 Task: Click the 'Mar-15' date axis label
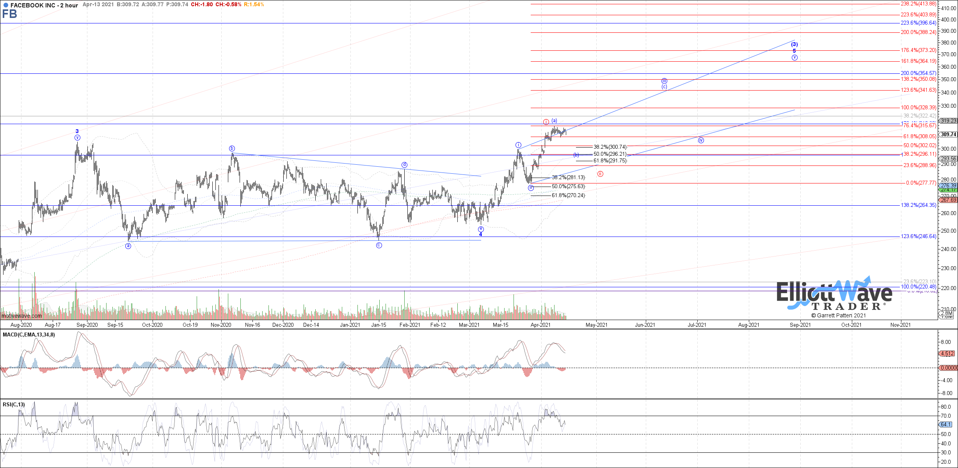[501, 325]
